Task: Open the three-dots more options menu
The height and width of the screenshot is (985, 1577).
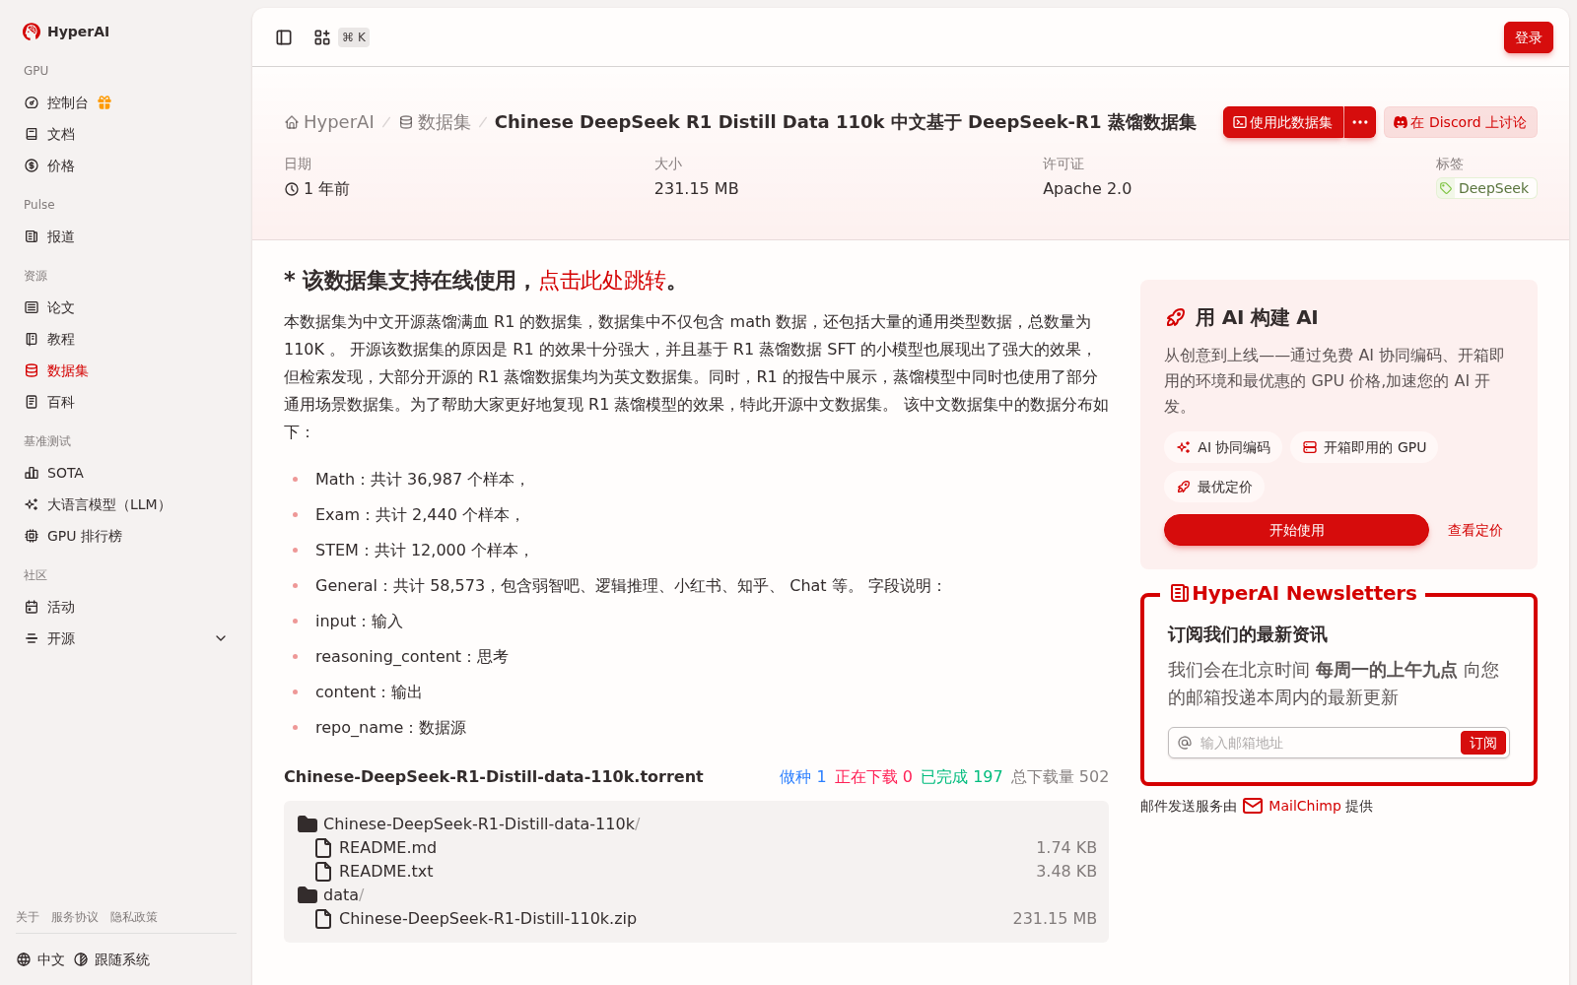Action: click(x=1360, y=122)
